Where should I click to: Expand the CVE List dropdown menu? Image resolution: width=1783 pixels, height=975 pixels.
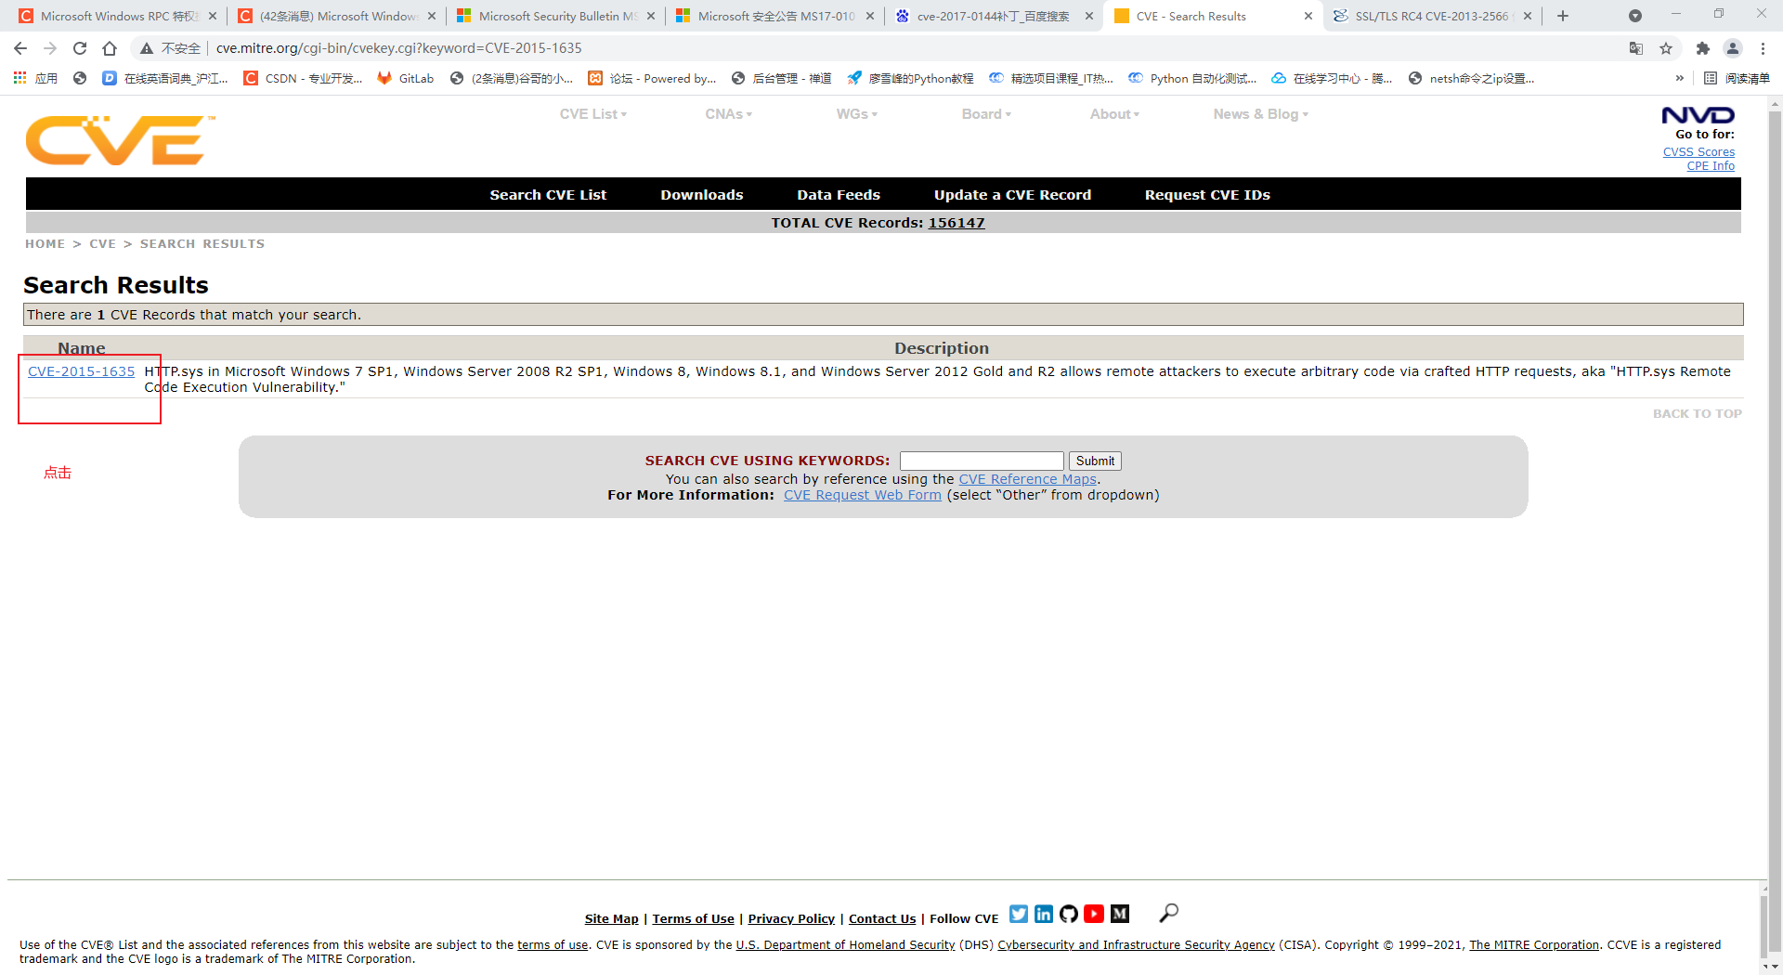coord(592,113)
